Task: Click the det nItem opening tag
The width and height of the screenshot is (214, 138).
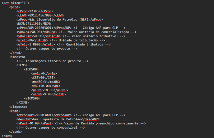Action: 16,3
